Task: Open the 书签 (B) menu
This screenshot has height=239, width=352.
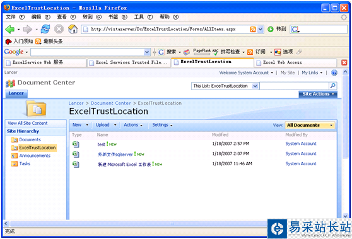Action: point(118,17)
